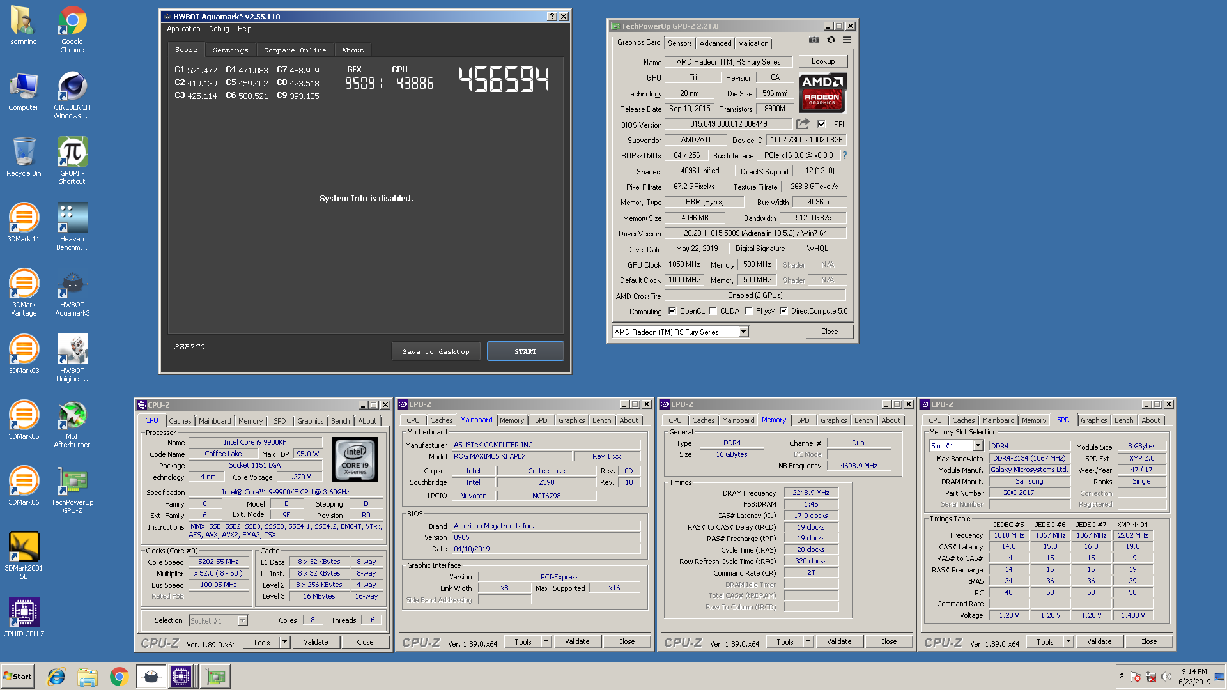Launch Heaven Benchmark desktop icon

72,226
